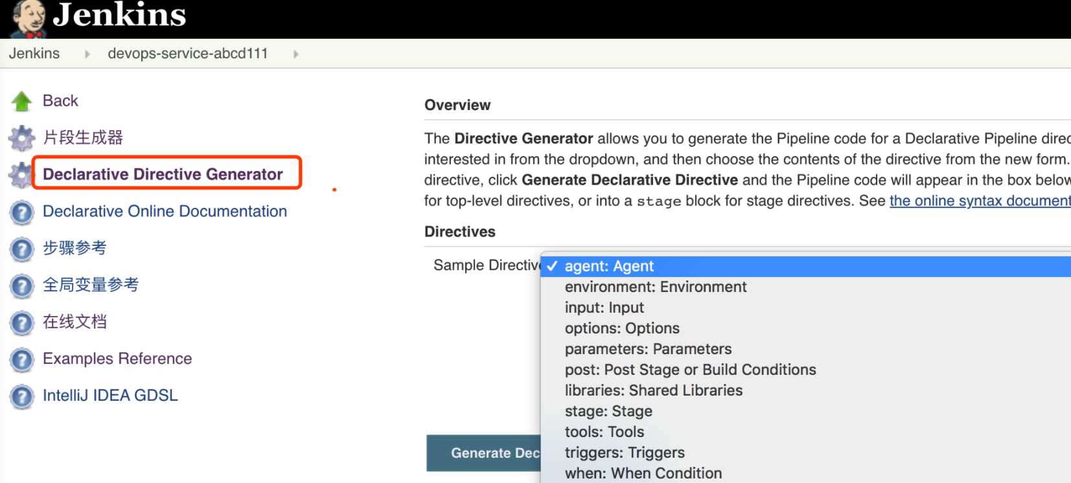Open the 步骤参考 sidebar link
The image size is (1071, 483).
coord(75,248)
